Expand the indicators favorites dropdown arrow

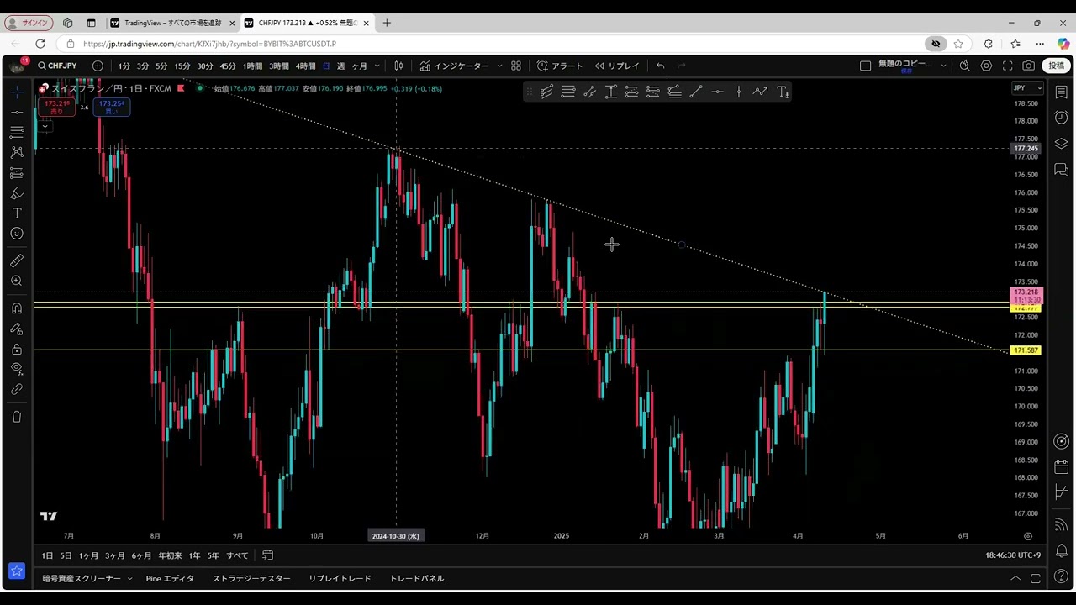[499, 66]
